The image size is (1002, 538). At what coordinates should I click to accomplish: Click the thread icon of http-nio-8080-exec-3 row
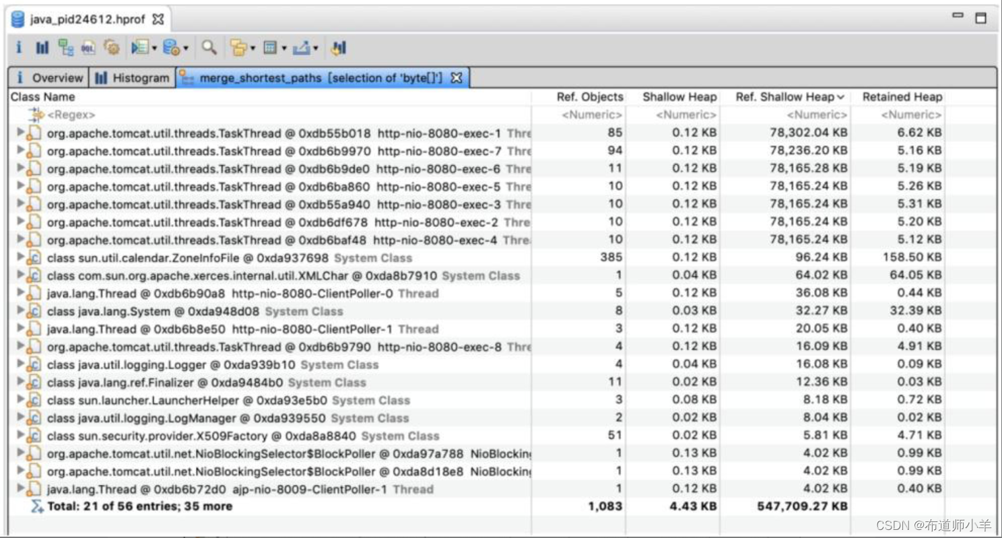tap(34, 204)
